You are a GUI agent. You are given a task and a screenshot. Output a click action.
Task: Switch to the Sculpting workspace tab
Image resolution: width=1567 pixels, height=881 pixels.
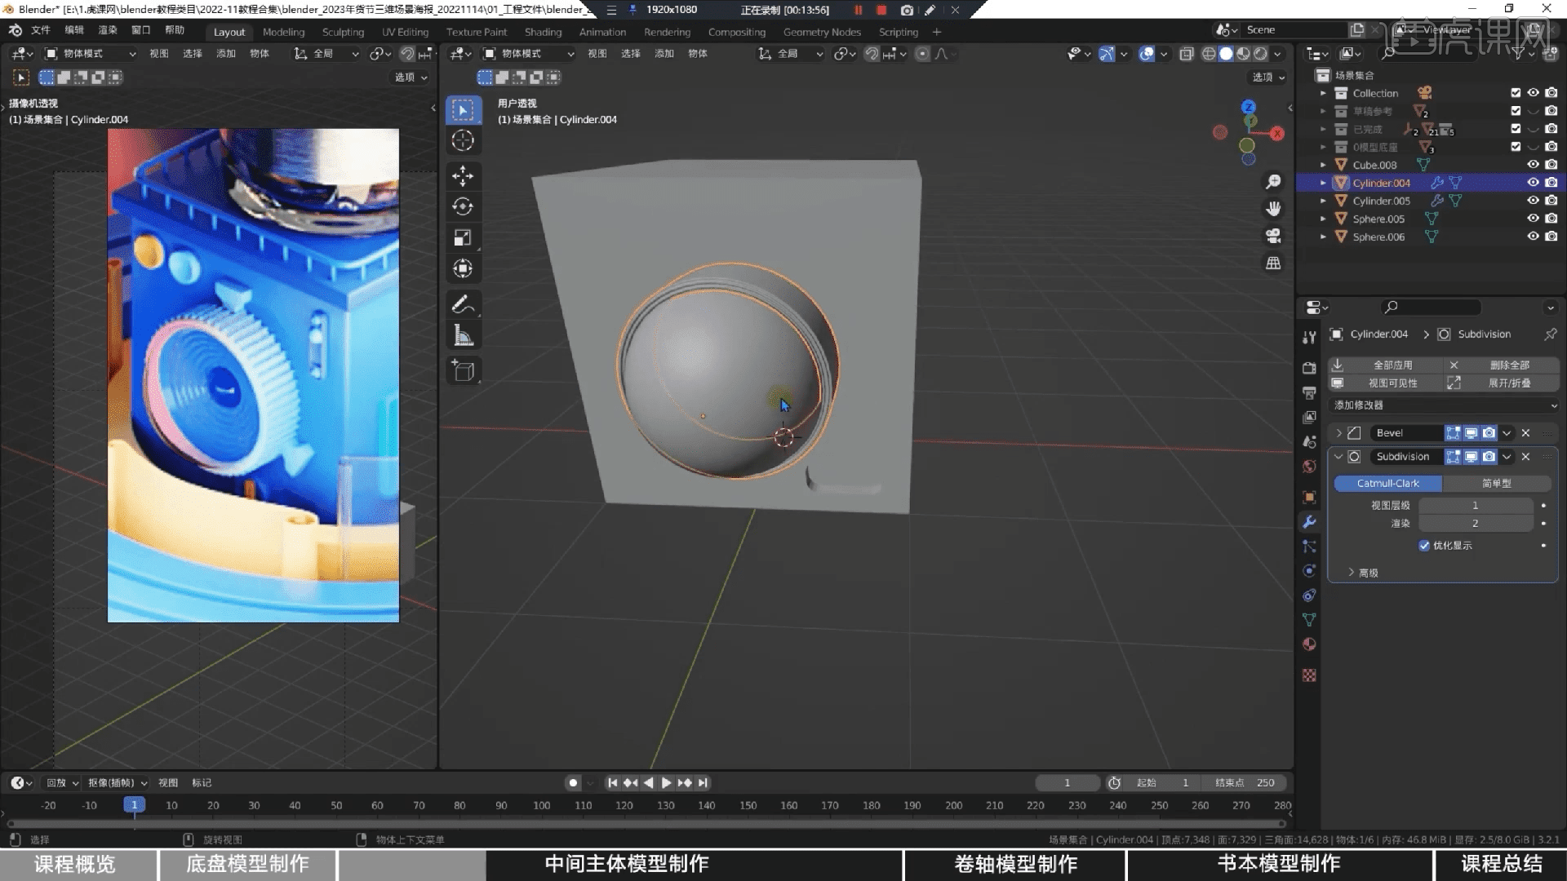tap(343, 32)
